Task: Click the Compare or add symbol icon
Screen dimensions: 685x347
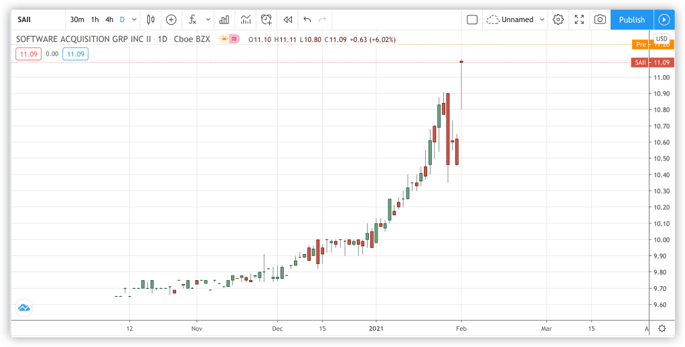Action: (171, 19)
